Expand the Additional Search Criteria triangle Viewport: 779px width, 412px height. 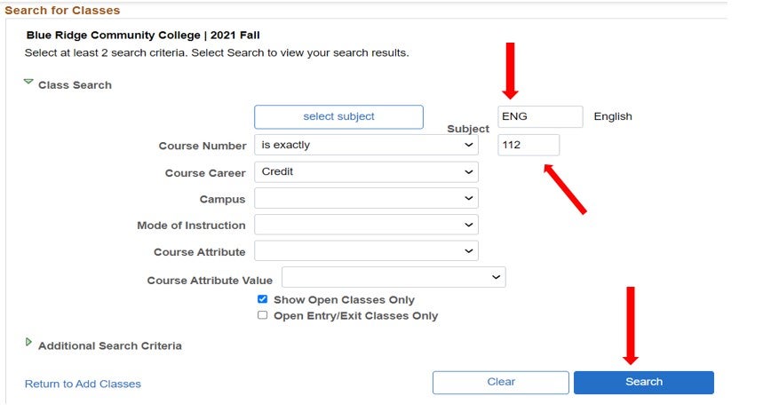(28, 343)
